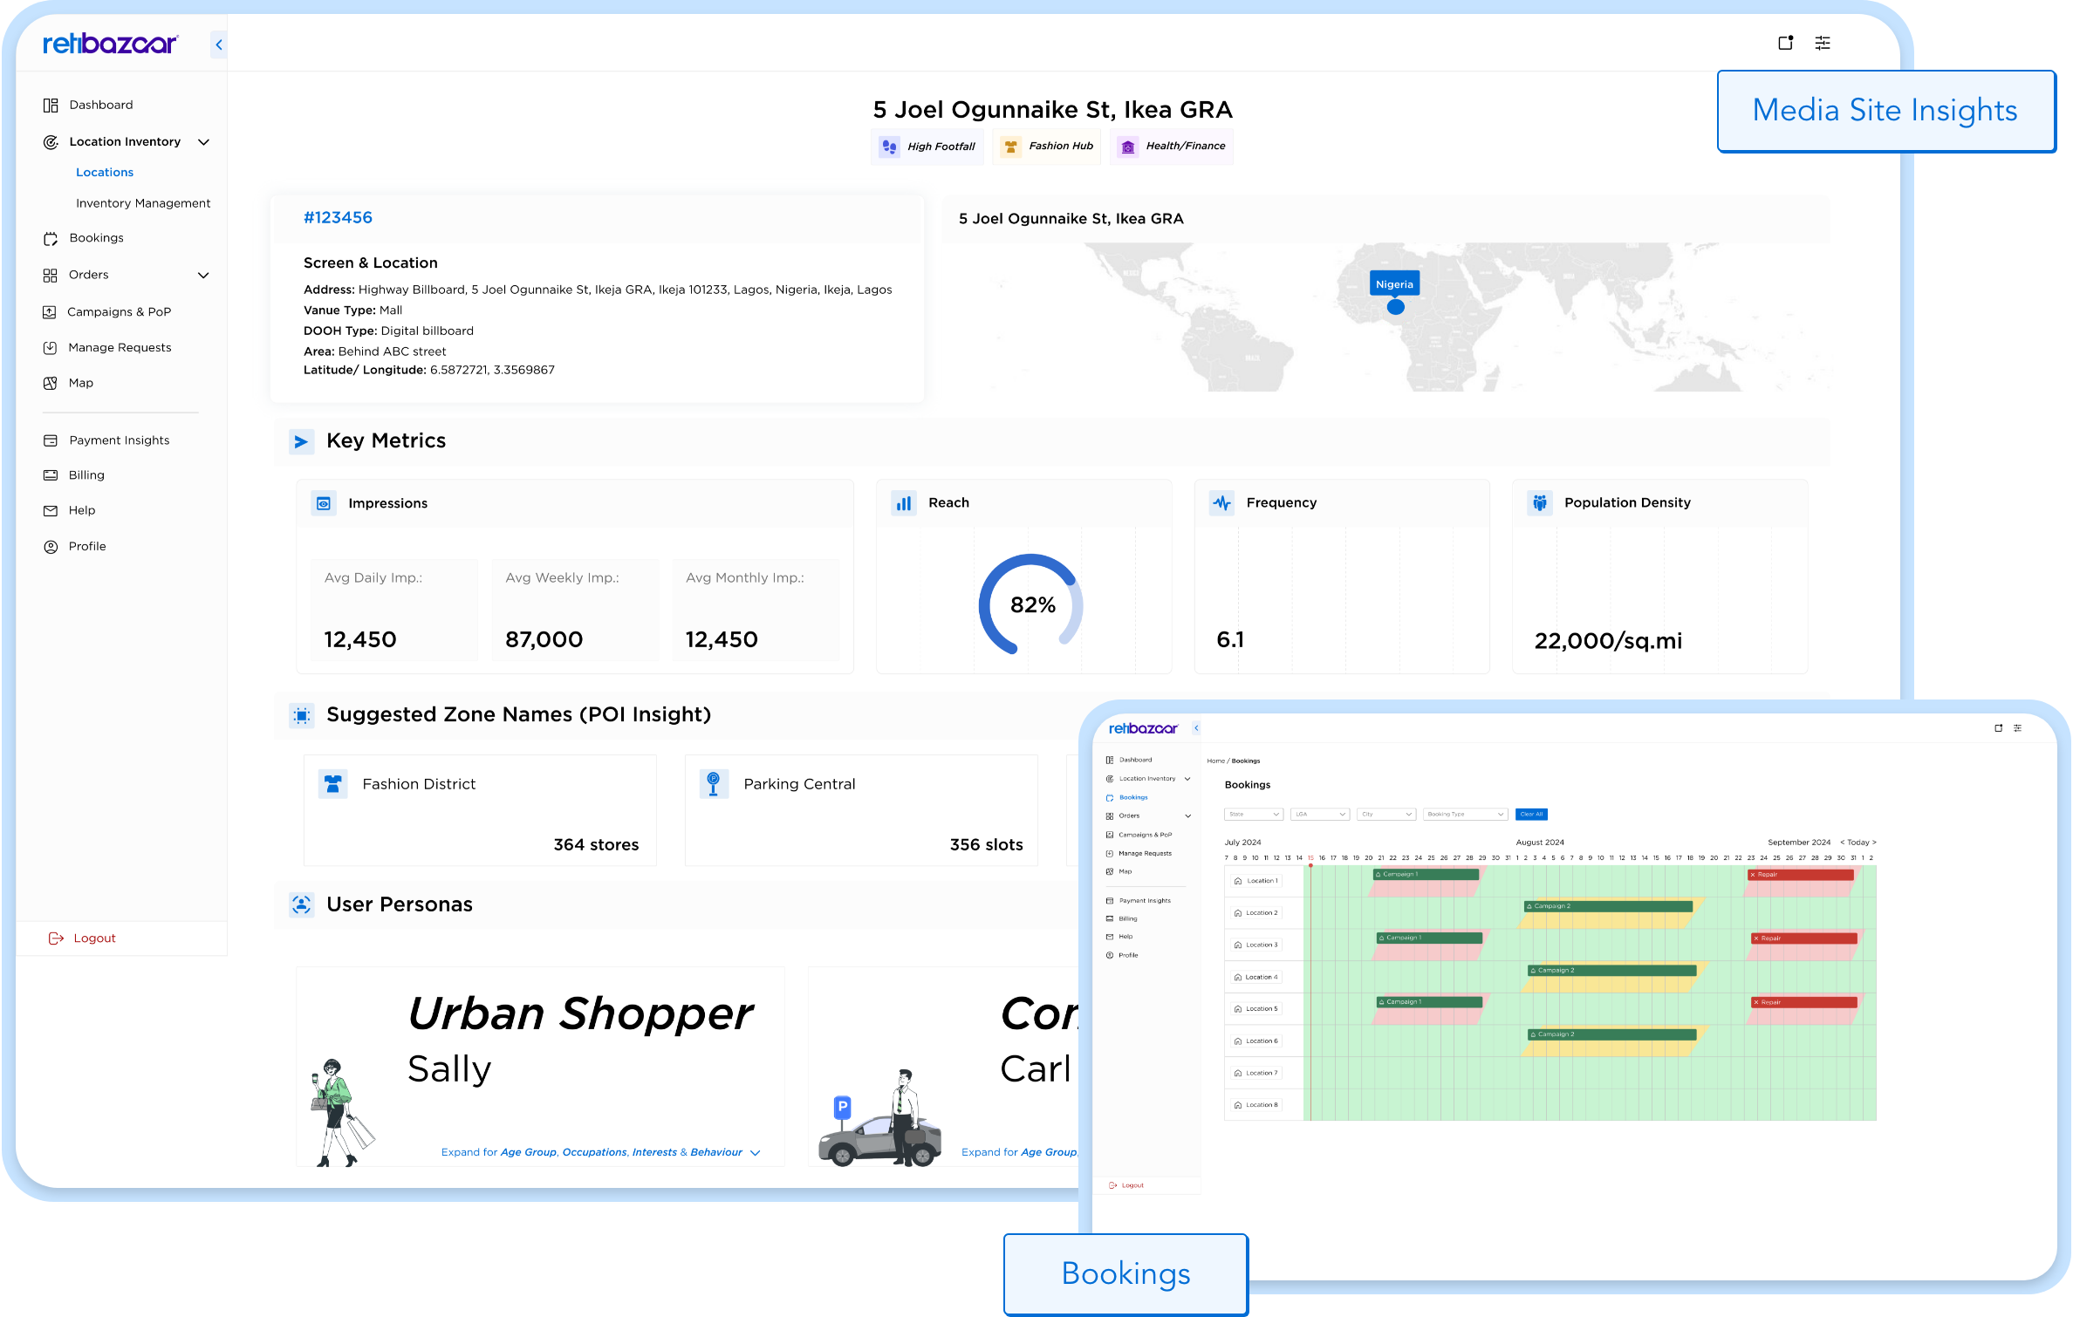
Task: Click the High Footfall tag icon
Action: pos(889,147)
